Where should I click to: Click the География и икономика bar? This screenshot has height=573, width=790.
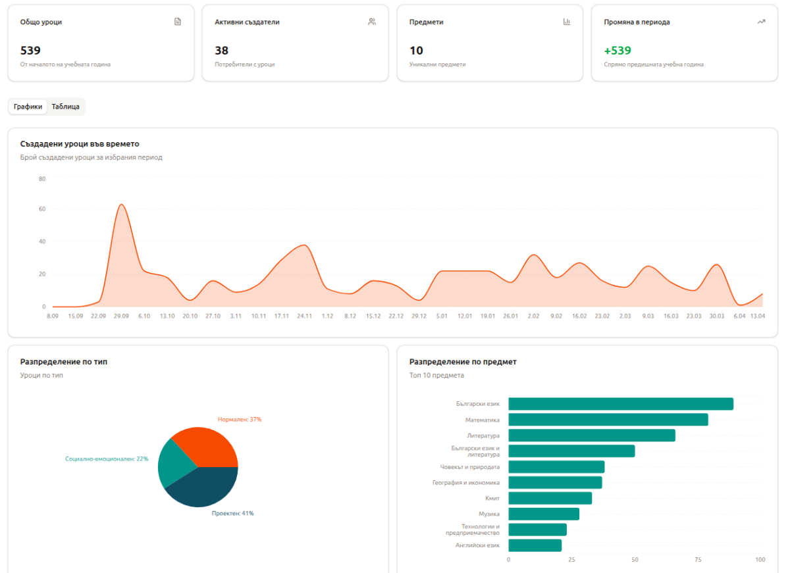tap(554, 483)
